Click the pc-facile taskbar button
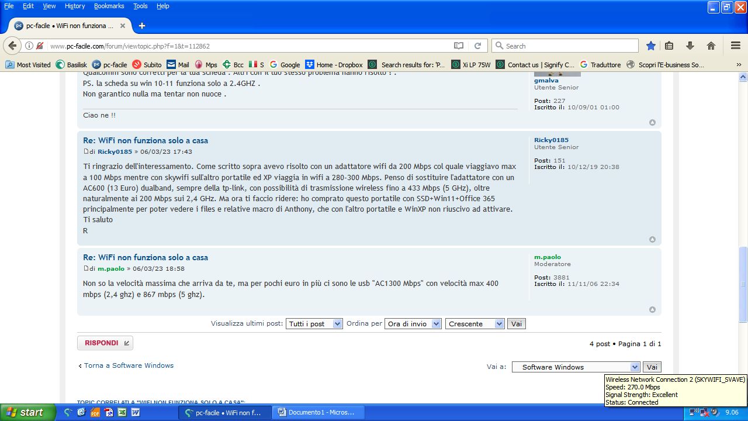The image size is (748, 421). tap(225, 412)
